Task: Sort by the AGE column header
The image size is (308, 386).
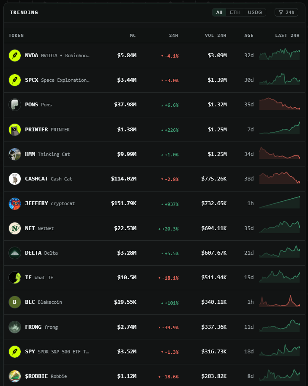Action: [x=248, y=36]
